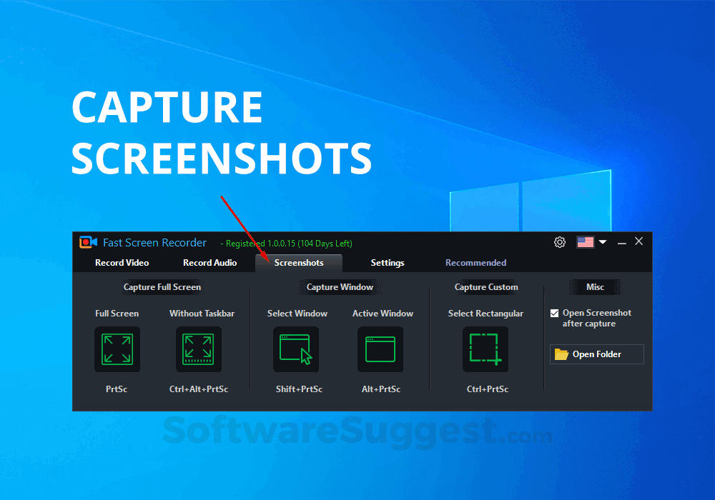Click the folder icon inside Open Folder

561,354
